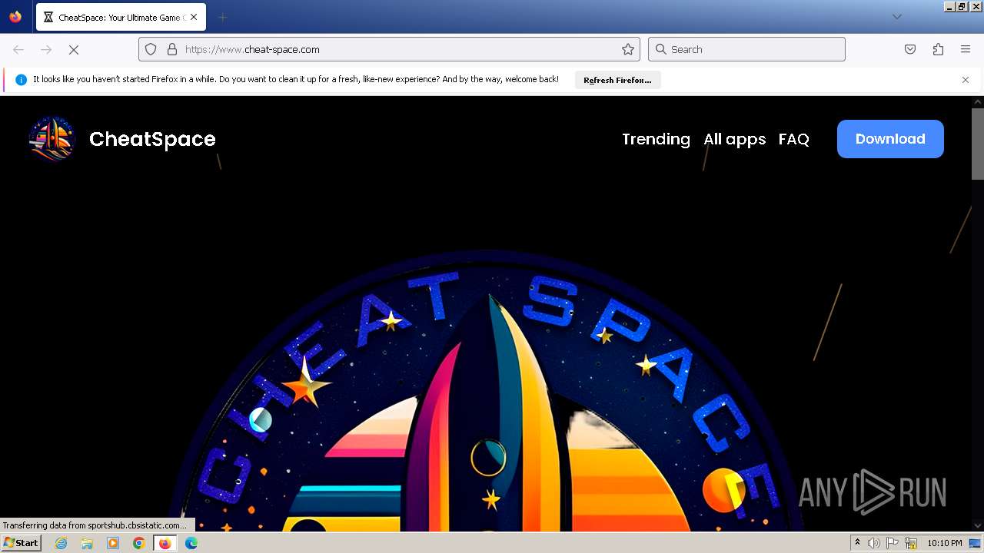The width and height of the screenshot is (984, 553).
Task: Open Firefox application hamburger menu
Action: click(966, 49)
